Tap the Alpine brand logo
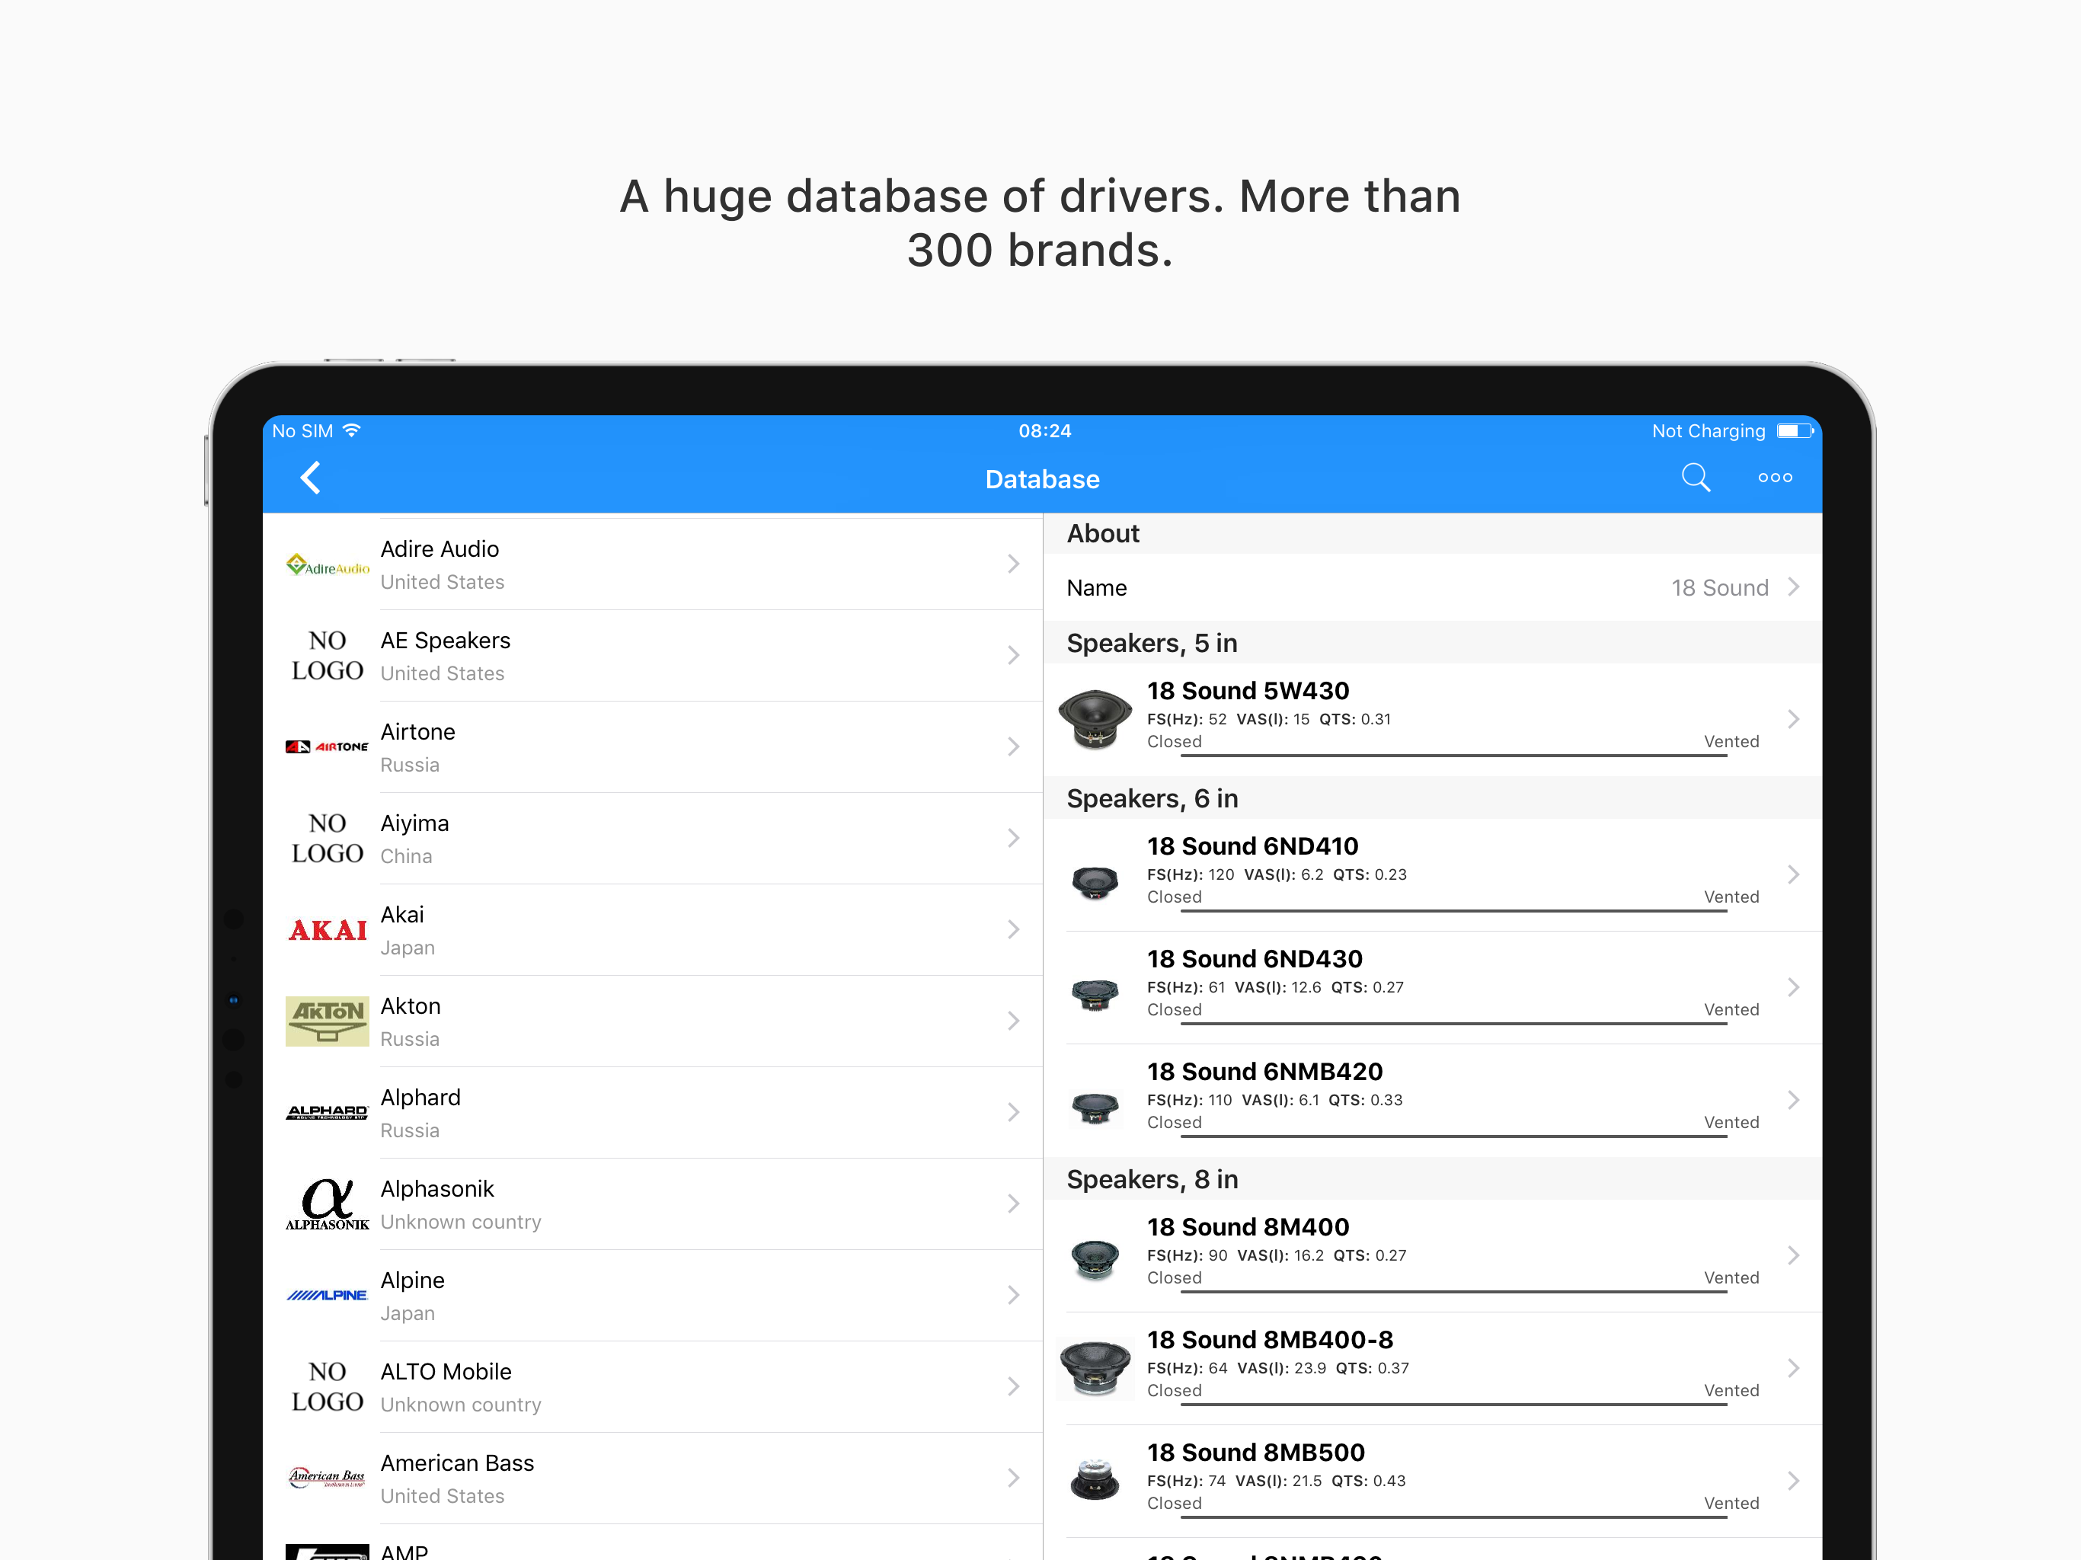This screenshot has width=2081, height=1560. (x=327, y=1296)
